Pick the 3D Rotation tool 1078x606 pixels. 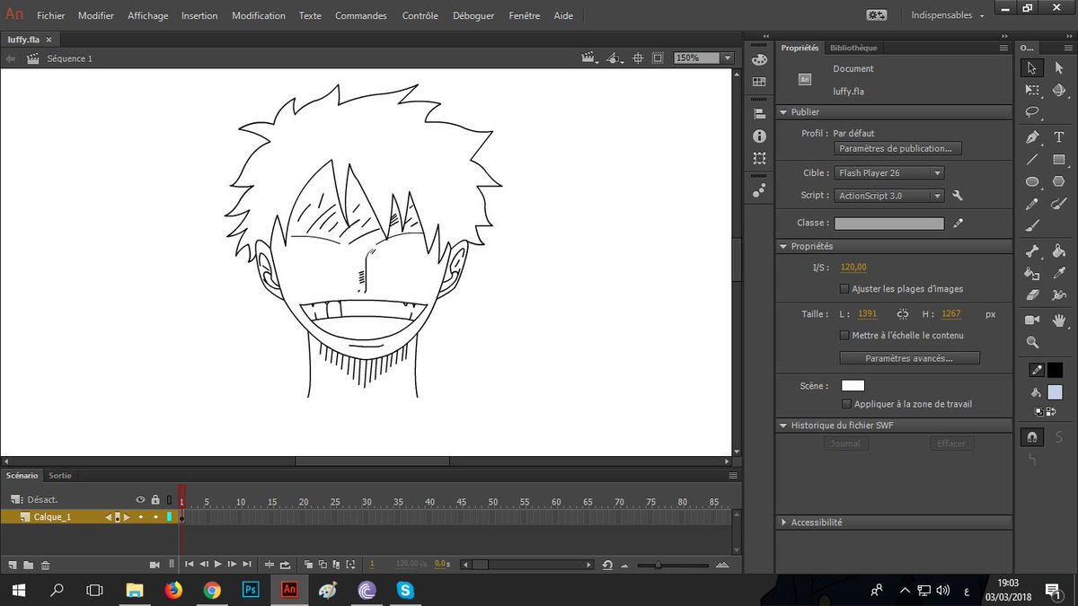[1059, 91]
